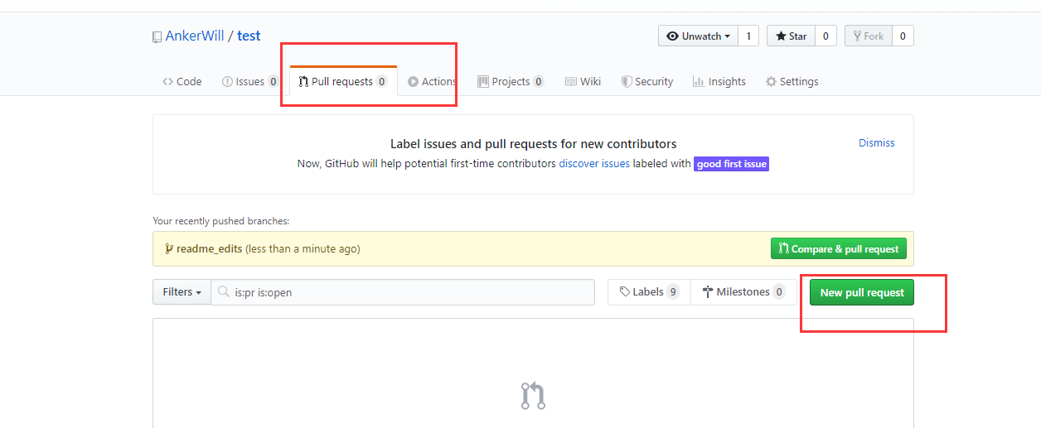
Task: Click New pull request button
Action: (862, 292)
